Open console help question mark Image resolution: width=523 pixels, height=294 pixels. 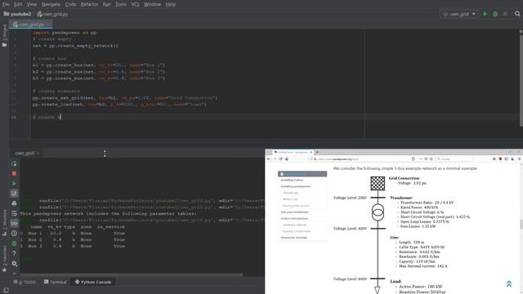[14, 253]
